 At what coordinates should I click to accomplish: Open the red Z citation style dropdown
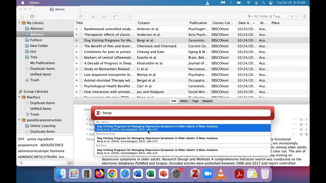click(x=99, y=113)
